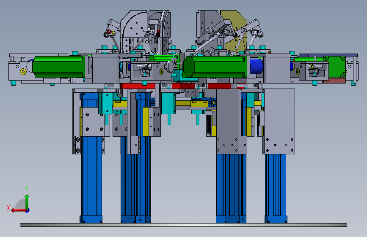Select the blue motor cylinder beside the center green housing
The height and width of the screenshot is (237, 367).
(x=256, y=67)
